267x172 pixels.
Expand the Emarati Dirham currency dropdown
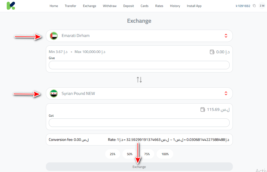[x=226, y=36]
